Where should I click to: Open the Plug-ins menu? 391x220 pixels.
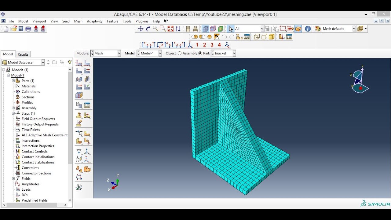(142, 21)
